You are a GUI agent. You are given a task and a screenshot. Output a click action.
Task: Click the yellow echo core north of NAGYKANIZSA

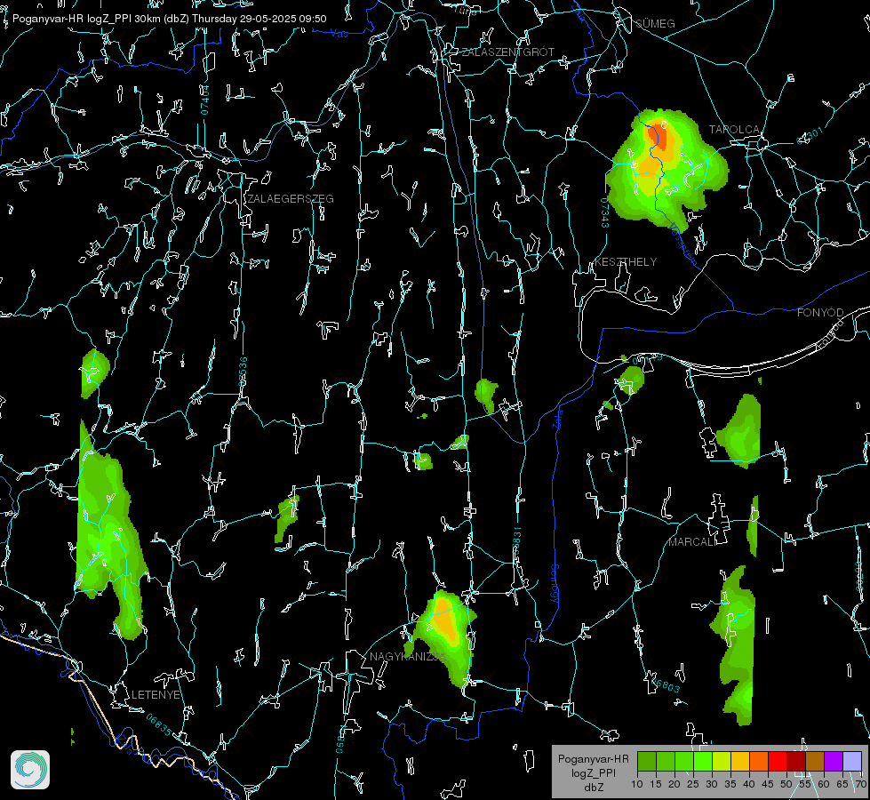pos(445,620)
